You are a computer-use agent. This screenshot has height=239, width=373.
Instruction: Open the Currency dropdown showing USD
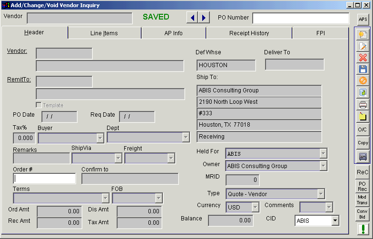(x=255, y=208)
